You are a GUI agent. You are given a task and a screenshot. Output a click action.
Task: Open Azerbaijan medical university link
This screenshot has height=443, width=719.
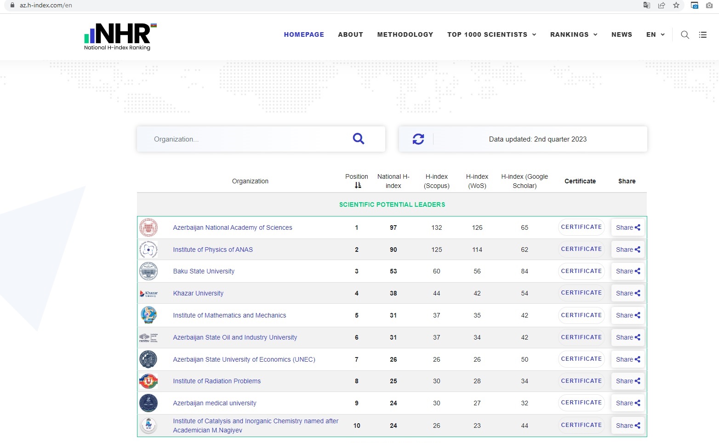[x=215, y=403]
